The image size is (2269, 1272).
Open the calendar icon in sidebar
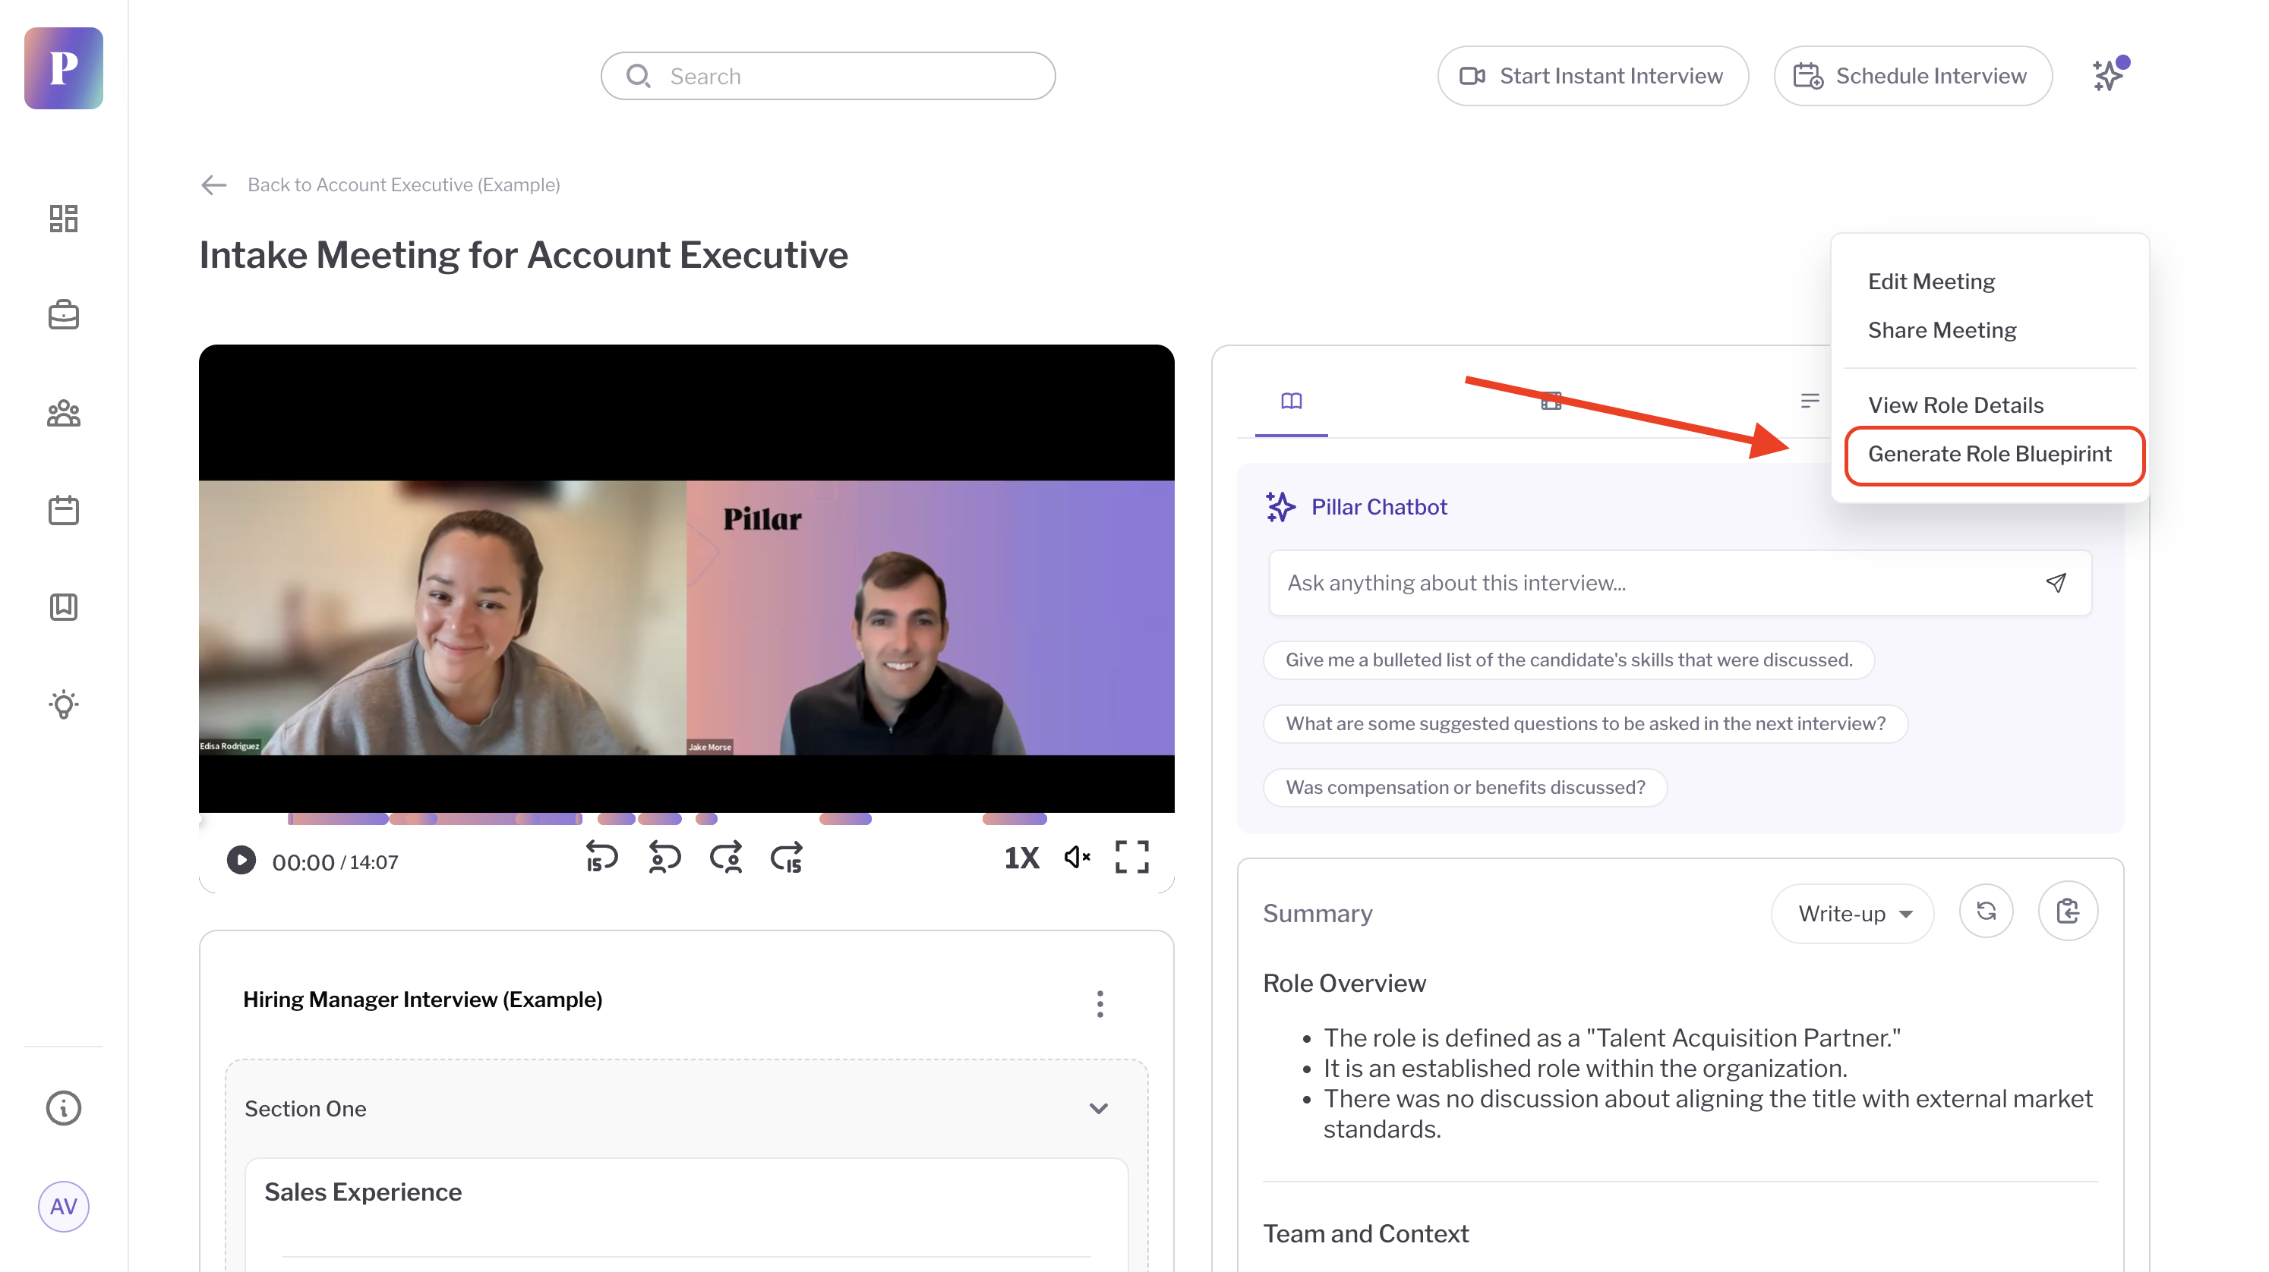point(64,510)
